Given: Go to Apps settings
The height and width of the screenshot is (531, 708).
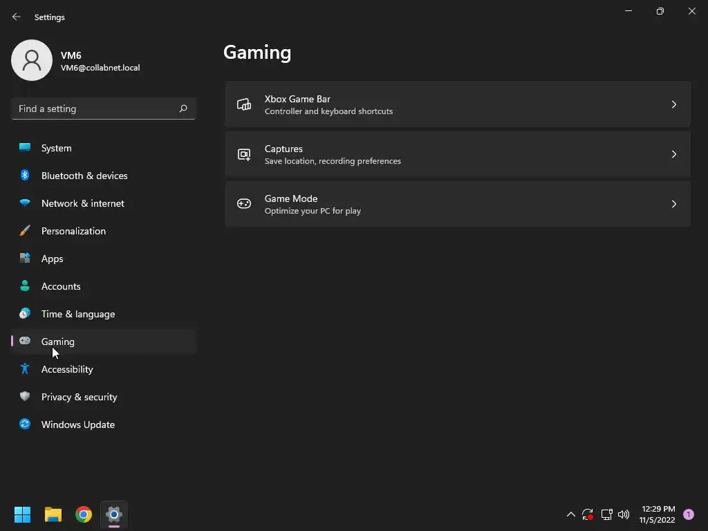Looking at the screenshot, I should pyautogui.click(x=104, y=259).
